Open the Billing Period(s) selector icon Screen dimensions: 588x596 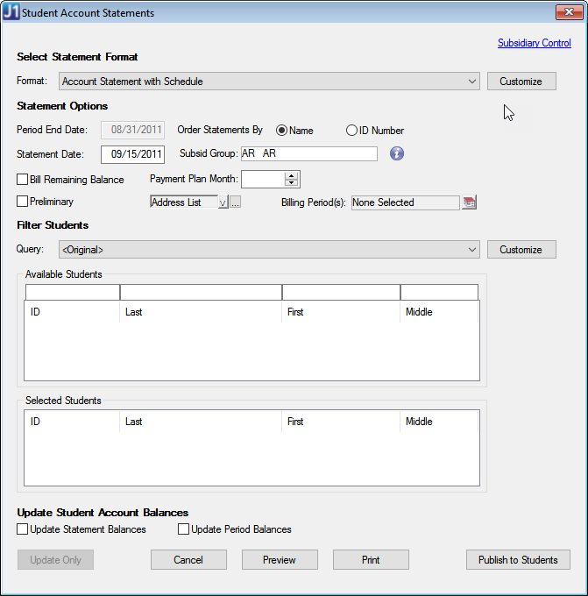click(469, 202)
